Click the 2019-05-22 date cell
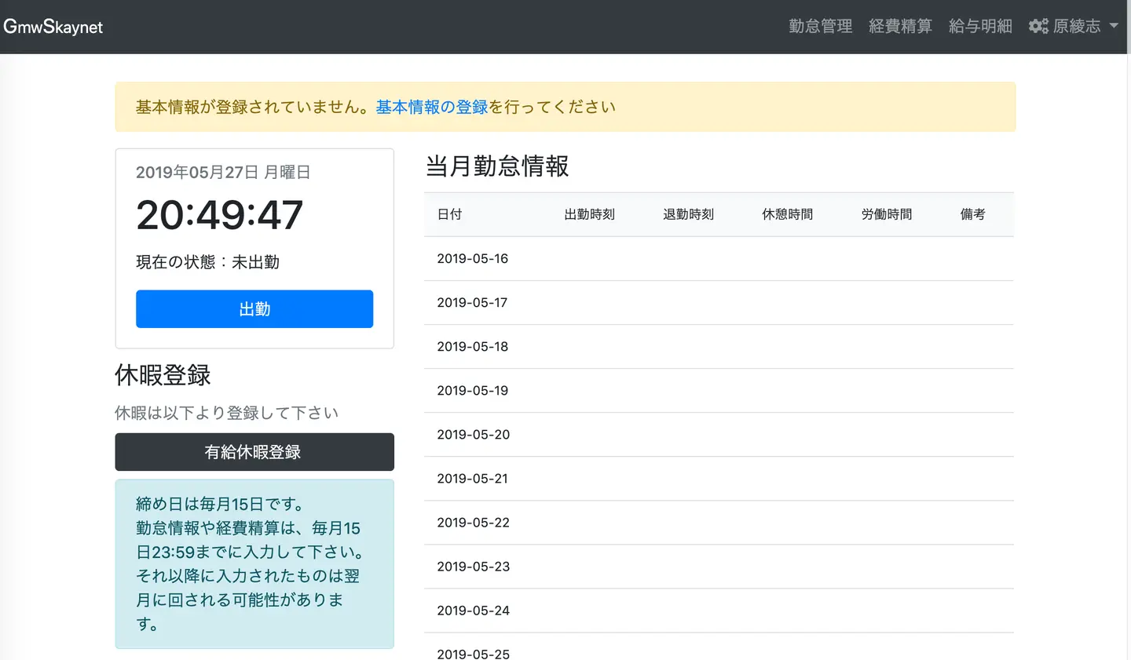This screenshot has width=1131, height=660. coord(473,523)
